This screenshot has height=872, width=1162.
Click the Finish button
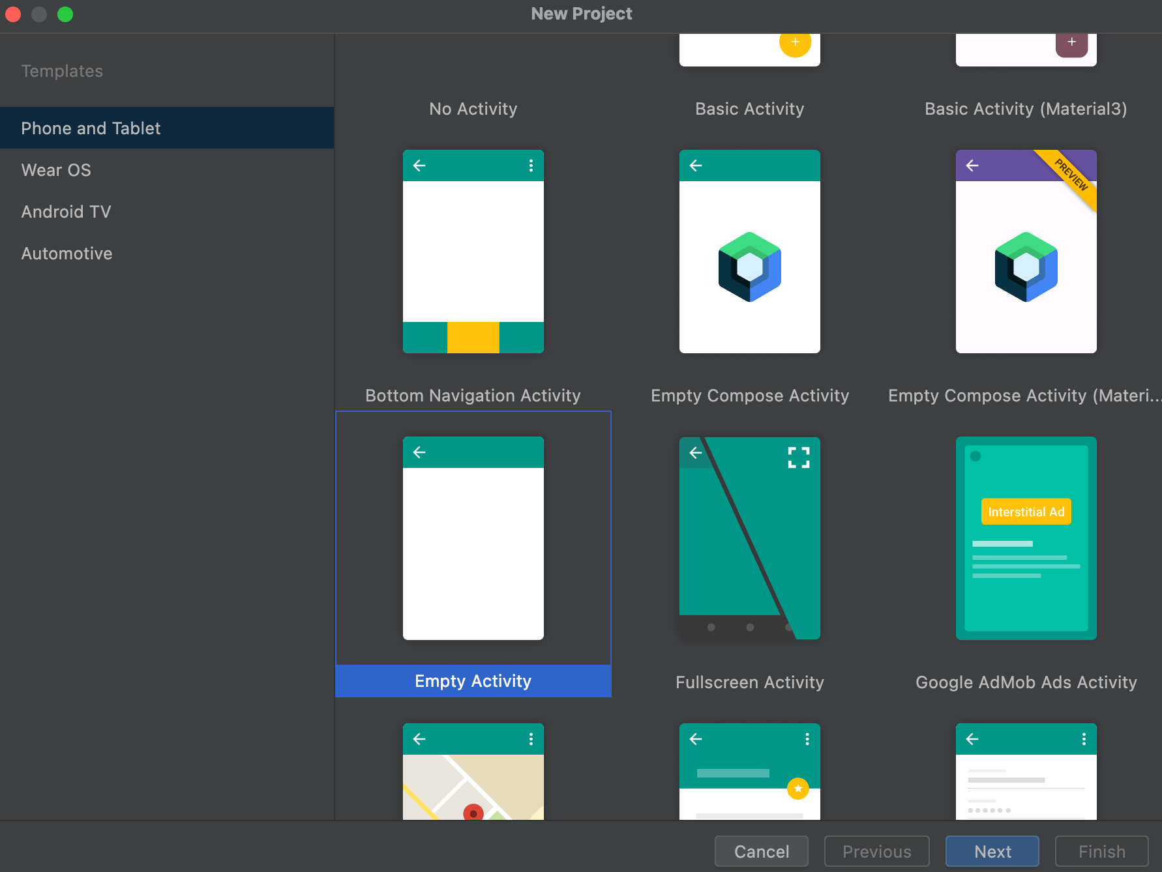[x=1101, y=851]
